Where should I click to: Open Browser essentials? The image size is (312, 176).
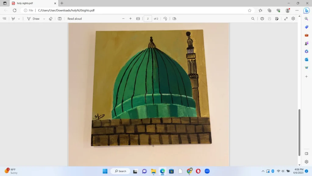278,10
